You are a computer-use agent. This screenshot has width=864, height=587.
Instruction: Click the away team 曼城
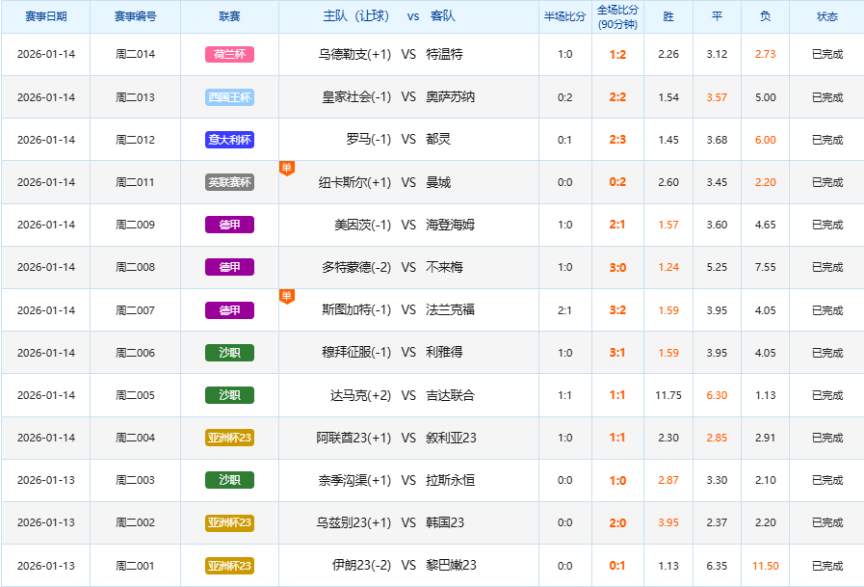[438, 182]
